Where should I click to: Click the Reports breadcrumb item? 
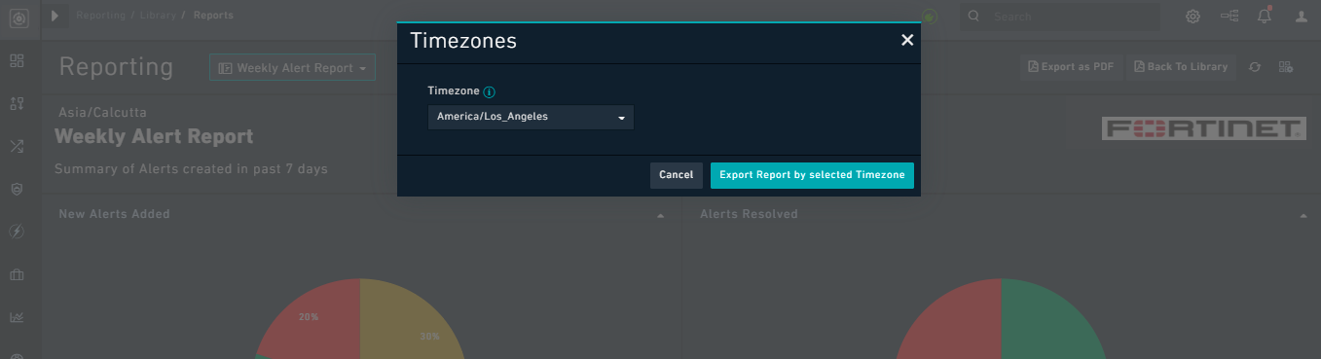click(213, 16)
